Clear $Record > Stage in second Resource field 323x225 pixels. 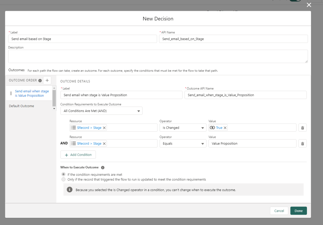coord(104,143)
